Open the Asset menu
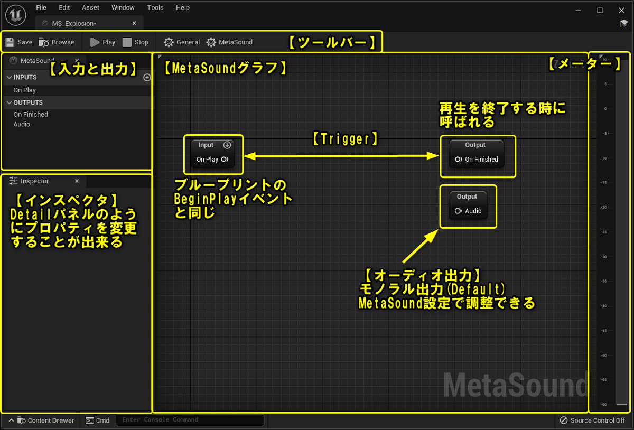 pos(91,7)
